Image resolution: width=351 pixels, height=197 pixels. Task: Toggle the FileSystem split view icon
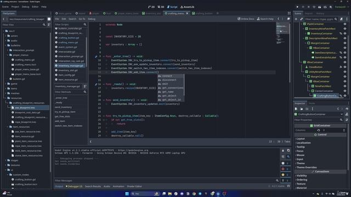point(49,19)
